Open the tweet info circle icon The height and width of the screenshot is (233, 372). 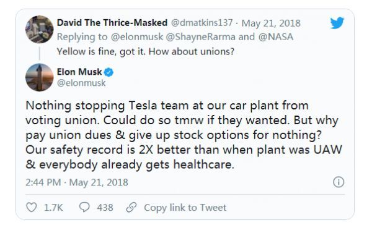(339, 182)
